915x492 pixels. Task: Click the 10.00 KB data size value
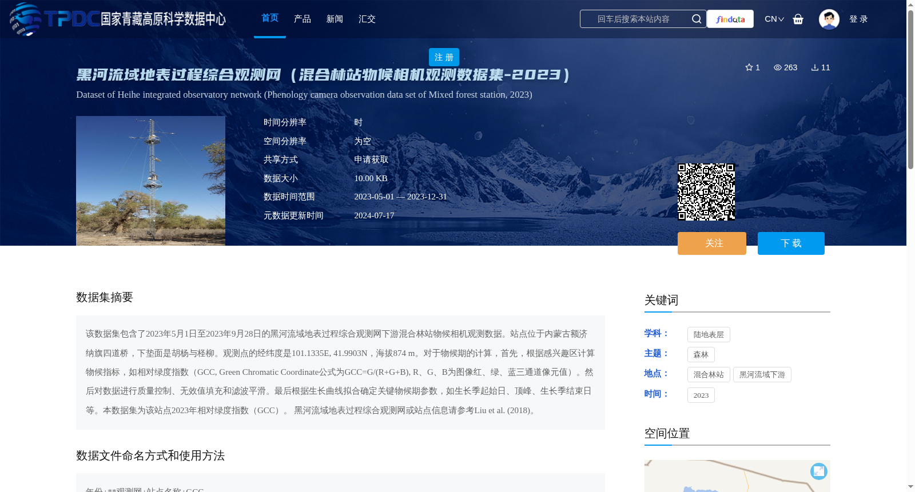point(371,178)
